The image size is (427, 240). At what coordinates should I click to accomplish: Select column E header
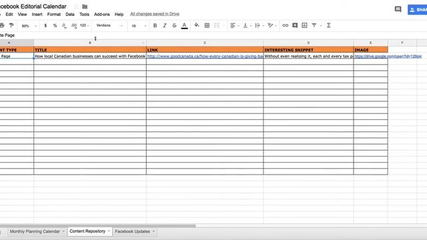click(371, 43)
